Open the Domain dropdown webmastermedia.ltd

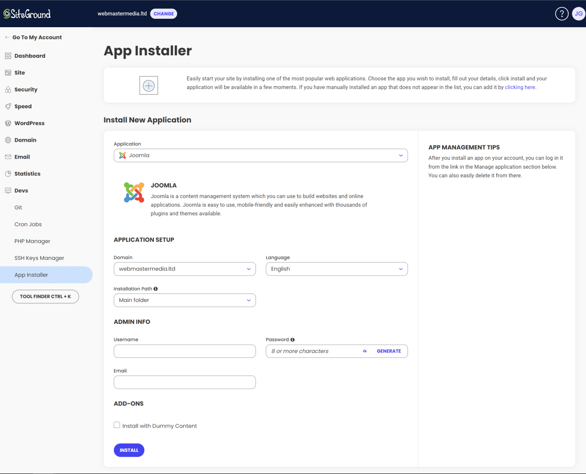(x=185, y=269)
